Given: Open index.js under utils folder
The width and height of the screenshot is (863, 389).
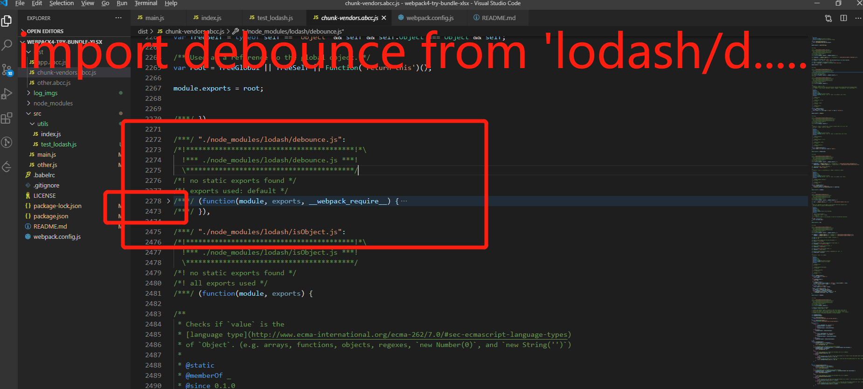Looking at the screenshot, I should tap(51, 134).
